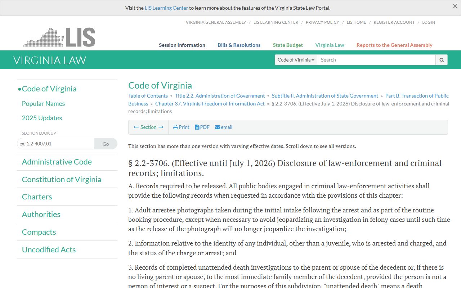Click the VIRGINIA LAW banner title
Image resolution: width=461 pixels, height=288 pixels.
point(50,60)
